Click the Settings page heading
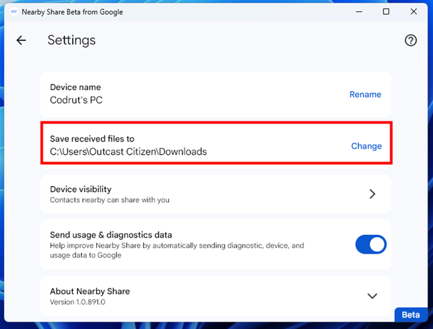433x329 pixels. 71,41
